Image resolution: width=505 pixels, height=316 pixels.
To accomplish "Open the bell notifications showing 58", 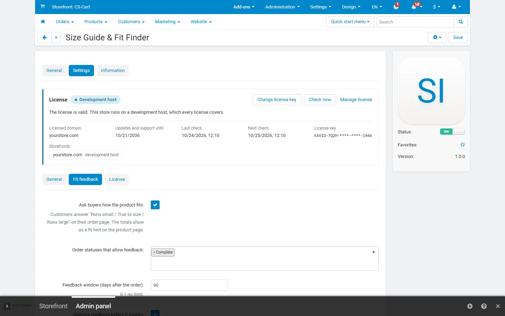I will point(416,6).
